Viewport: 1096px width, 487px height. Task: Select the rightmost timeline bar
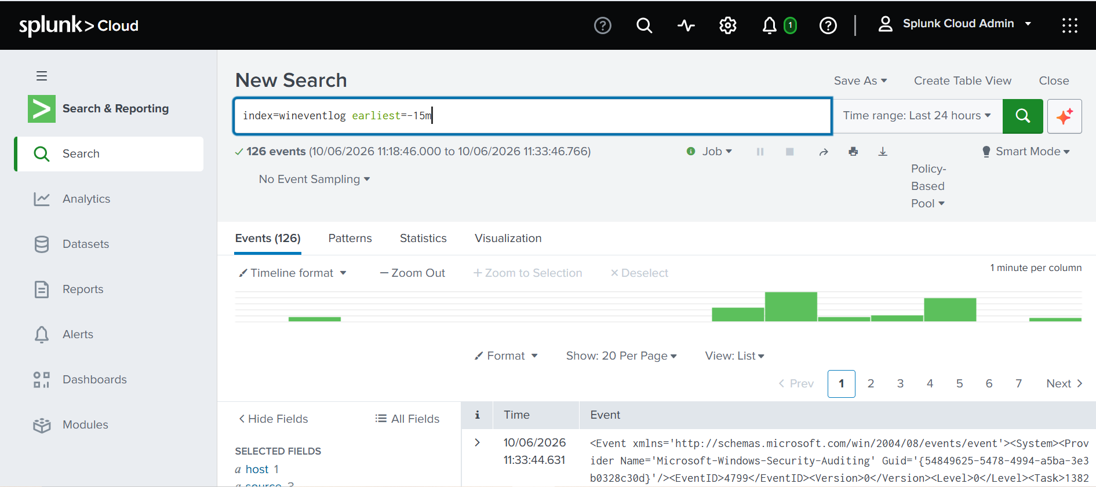1055,319
